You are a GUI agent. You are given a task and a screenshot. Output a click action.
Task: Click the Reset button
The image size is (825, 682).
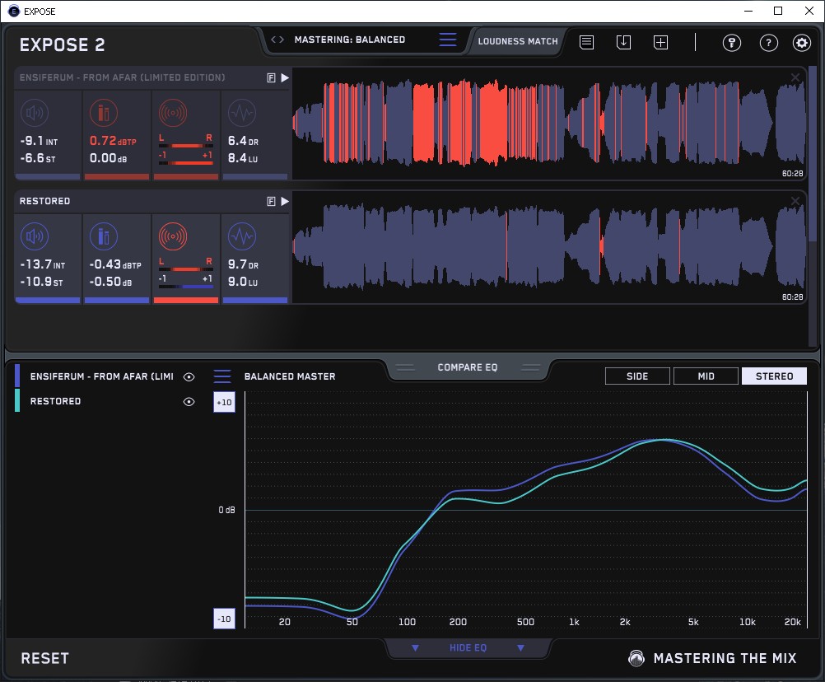[x=45, y=658]
